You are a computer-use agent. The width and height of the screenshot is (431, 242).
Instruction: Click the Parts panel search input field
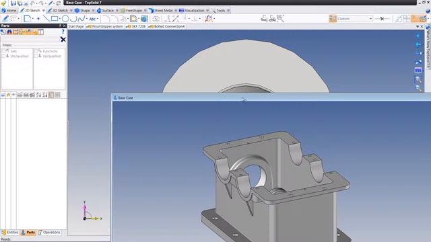30,40
